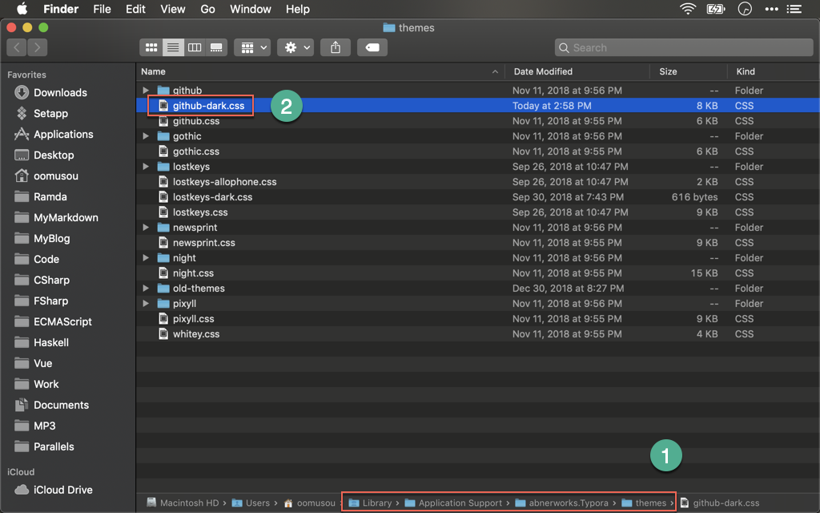The width and height of the screenshot is (820, 513).
Task: Select the pixyll.css file row
Action: [x=477, y=319]
